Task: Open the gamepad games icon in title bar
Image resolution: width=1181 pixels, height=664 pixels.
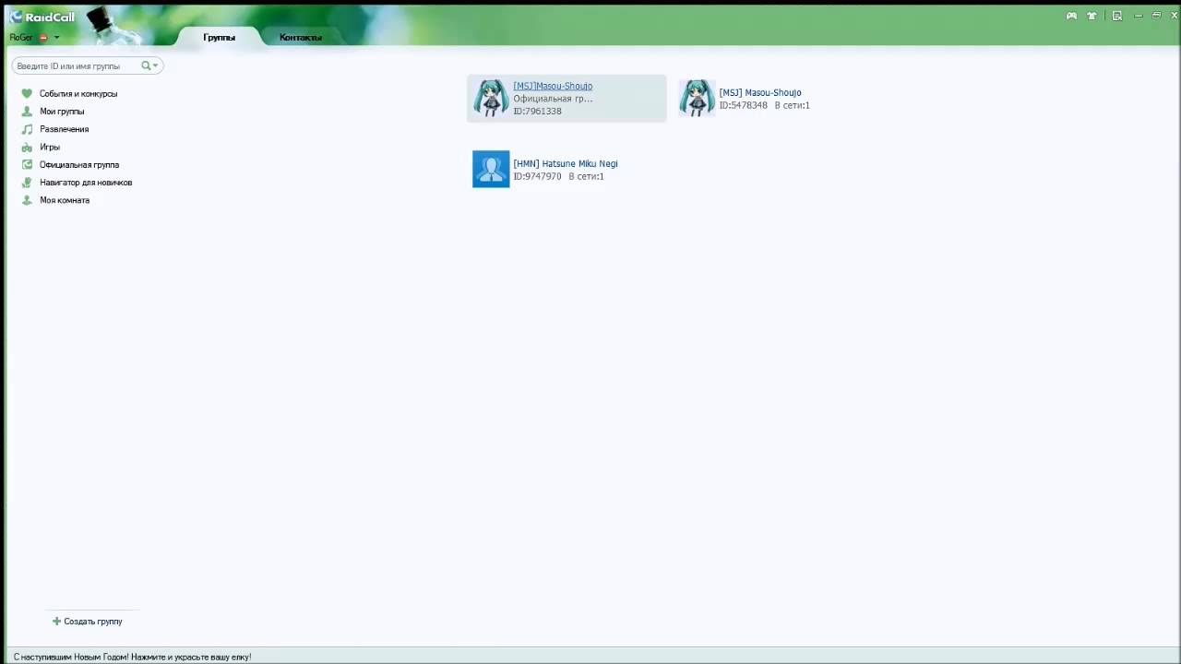Action: [x=1071, y=16]
